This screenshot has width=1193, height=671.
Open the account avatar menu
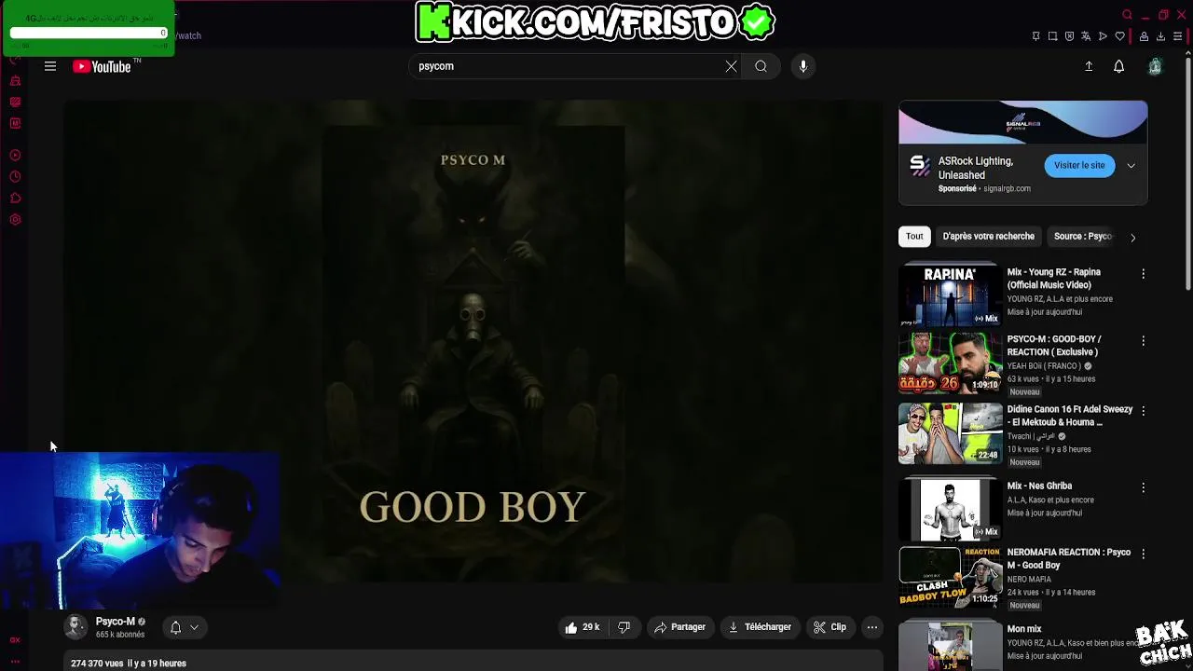click(x=1155, y=66)
